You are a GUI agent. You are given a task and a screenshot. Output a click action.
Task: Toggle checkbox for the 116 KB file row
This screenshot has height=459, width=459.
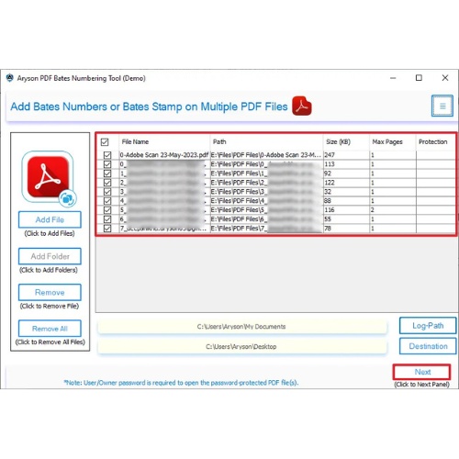pyautogui.click(x=107, y=210)
